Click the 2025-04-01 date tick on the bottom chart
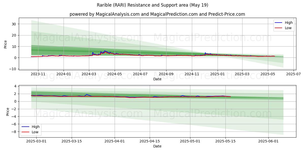Image resolution: width=305 pixels, height=152 pixels. [x=114, y=142]
